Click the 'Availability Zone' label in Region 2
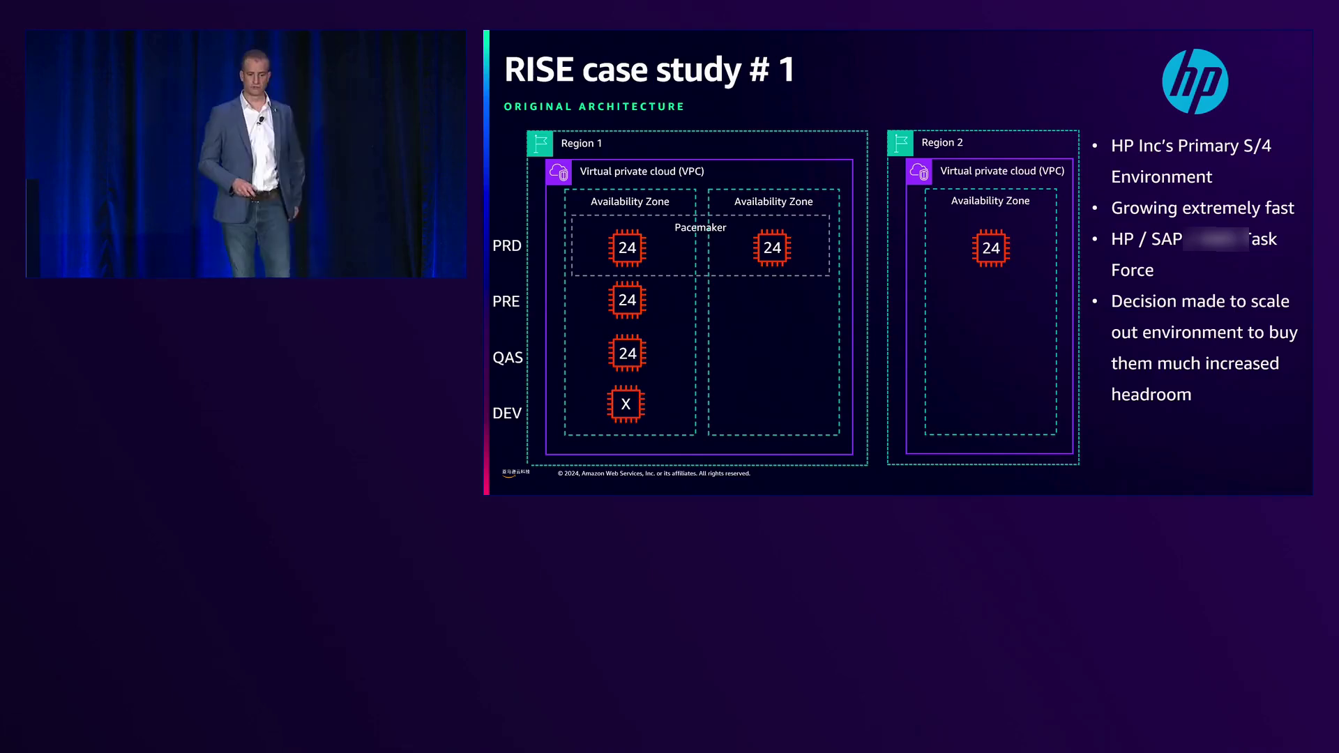 tap(990, 201)
